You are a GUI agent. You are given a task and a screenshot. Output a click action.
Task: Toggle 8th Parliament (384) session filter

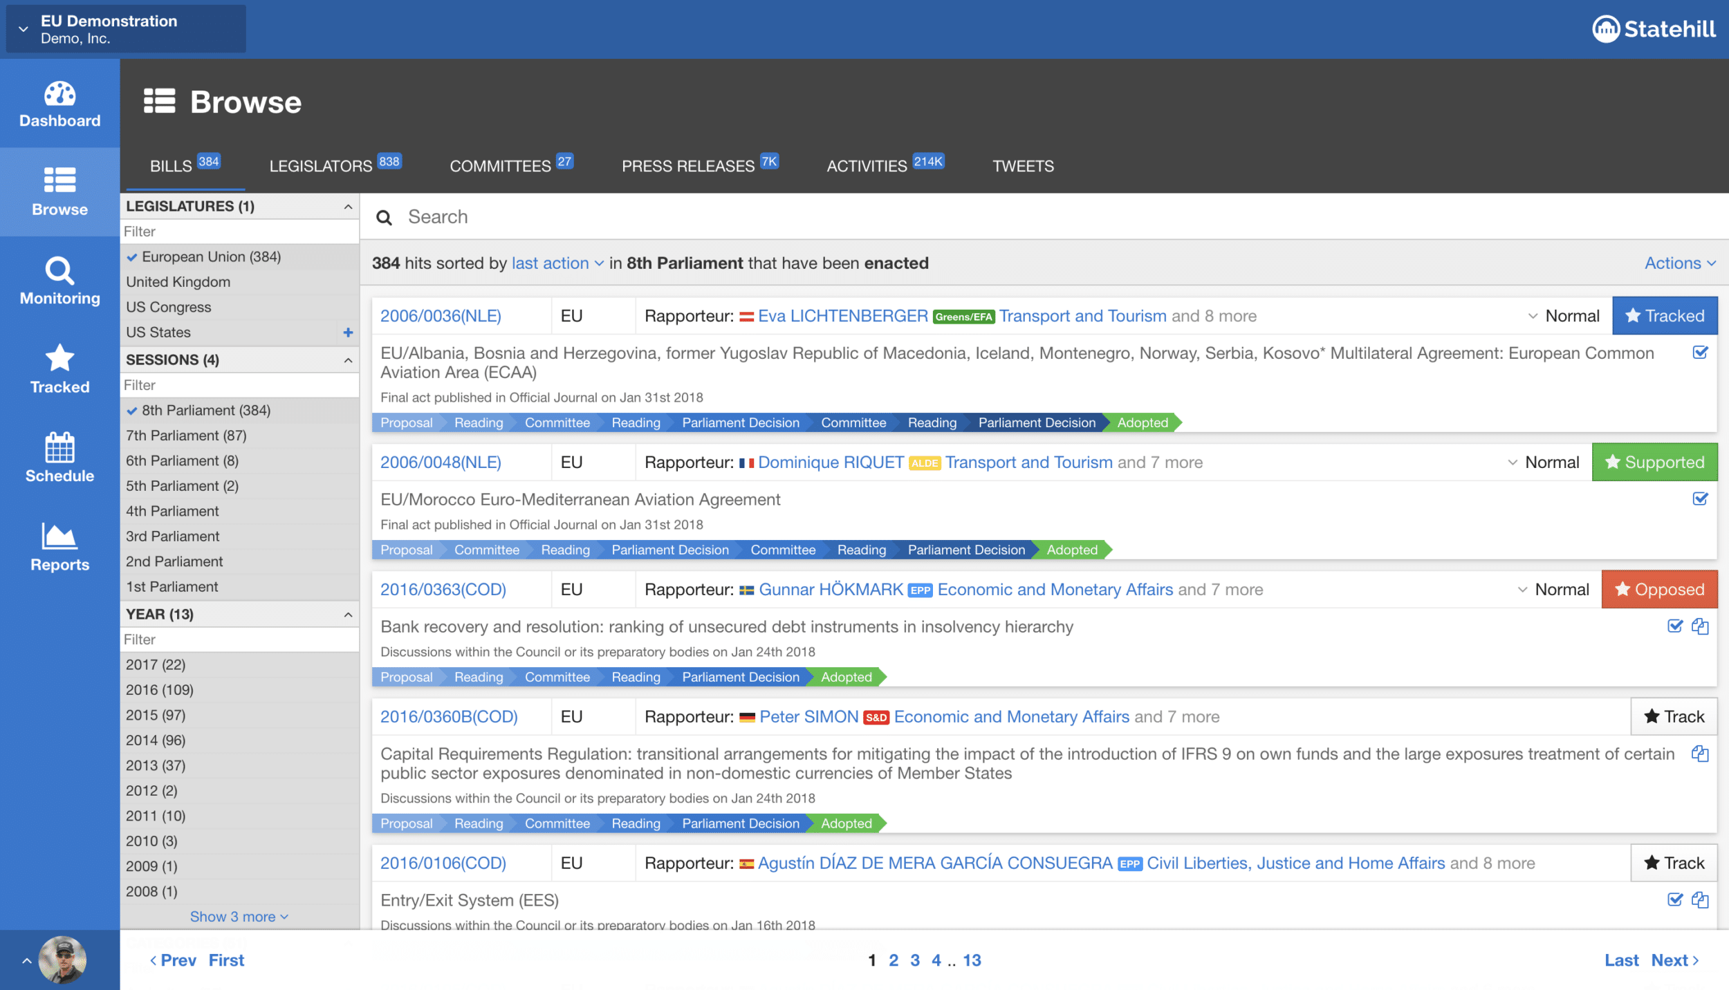[239, 410]
